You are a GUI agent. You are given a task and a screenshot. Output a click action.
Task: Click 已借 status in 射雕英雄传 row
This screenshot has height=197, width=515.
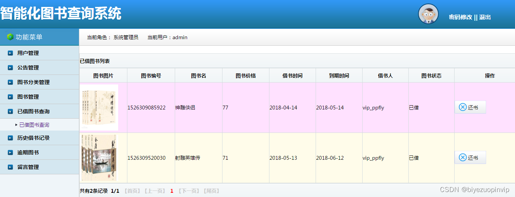point(414,158)
